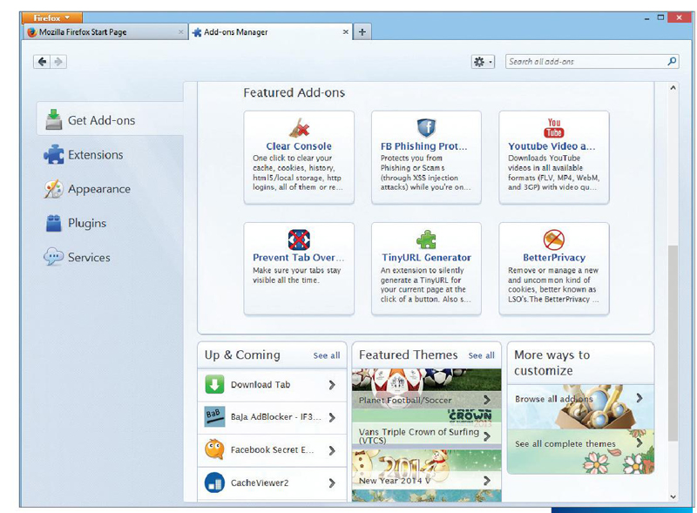
Task: Click the CacheViewer2 blue circle icon
Action: 214,483
